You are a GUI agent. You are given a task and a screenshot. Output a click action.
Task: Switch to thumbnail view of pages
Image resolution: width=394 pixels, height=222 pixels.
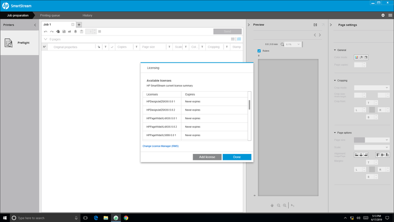coord(232,39)
